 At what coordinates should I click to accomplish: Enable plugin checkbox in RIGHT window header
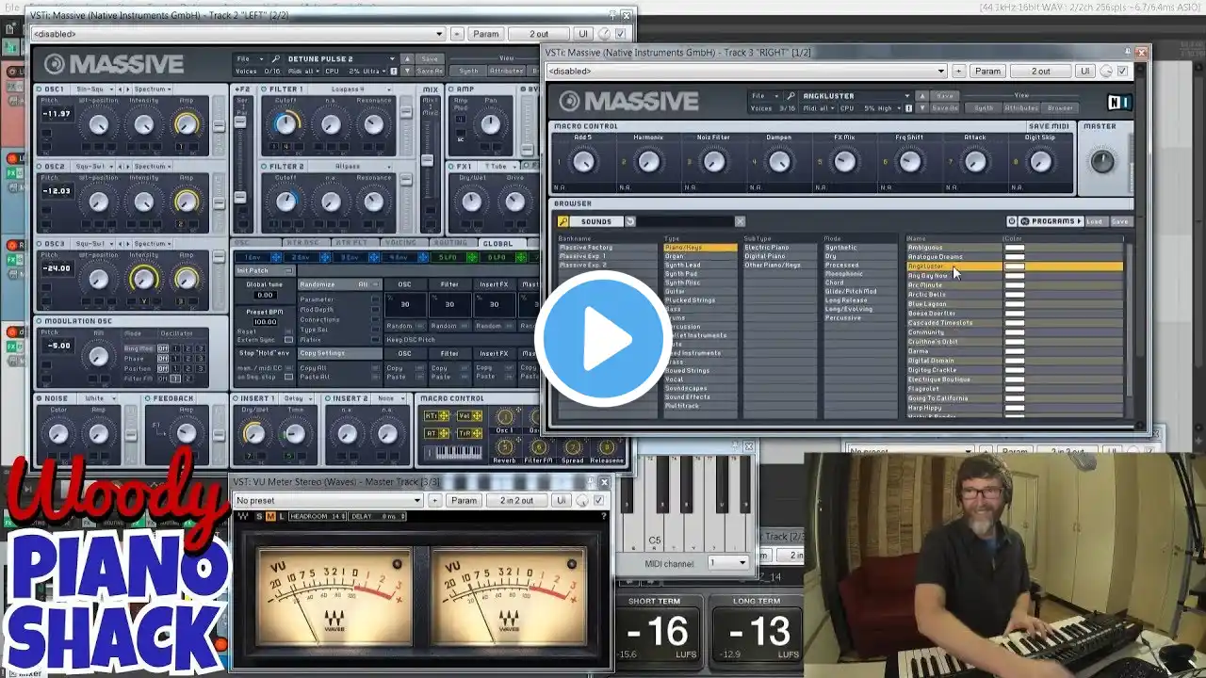1122,72
